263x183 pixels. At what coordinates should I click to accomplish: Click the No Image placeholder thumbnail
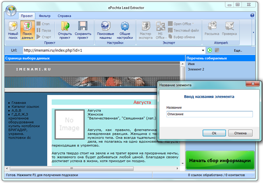pos(69,124)
